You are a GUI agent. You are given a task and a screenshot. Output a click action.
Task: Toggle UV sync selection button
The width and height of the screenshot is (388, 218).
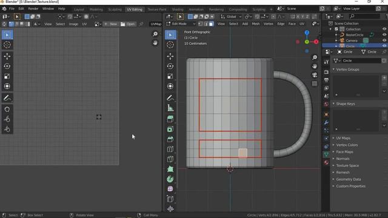4,24
